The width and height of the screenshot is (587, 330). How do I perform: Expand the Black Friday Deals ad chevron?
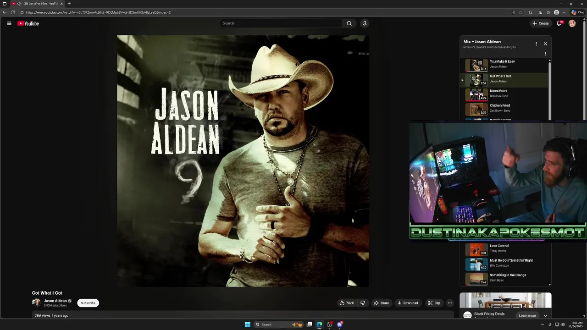click(x=545, y=315)
